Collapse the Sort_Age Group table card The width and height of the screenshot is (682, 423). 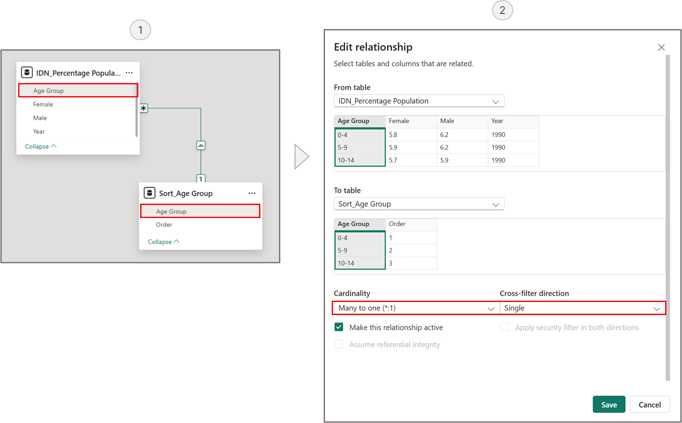163,242
